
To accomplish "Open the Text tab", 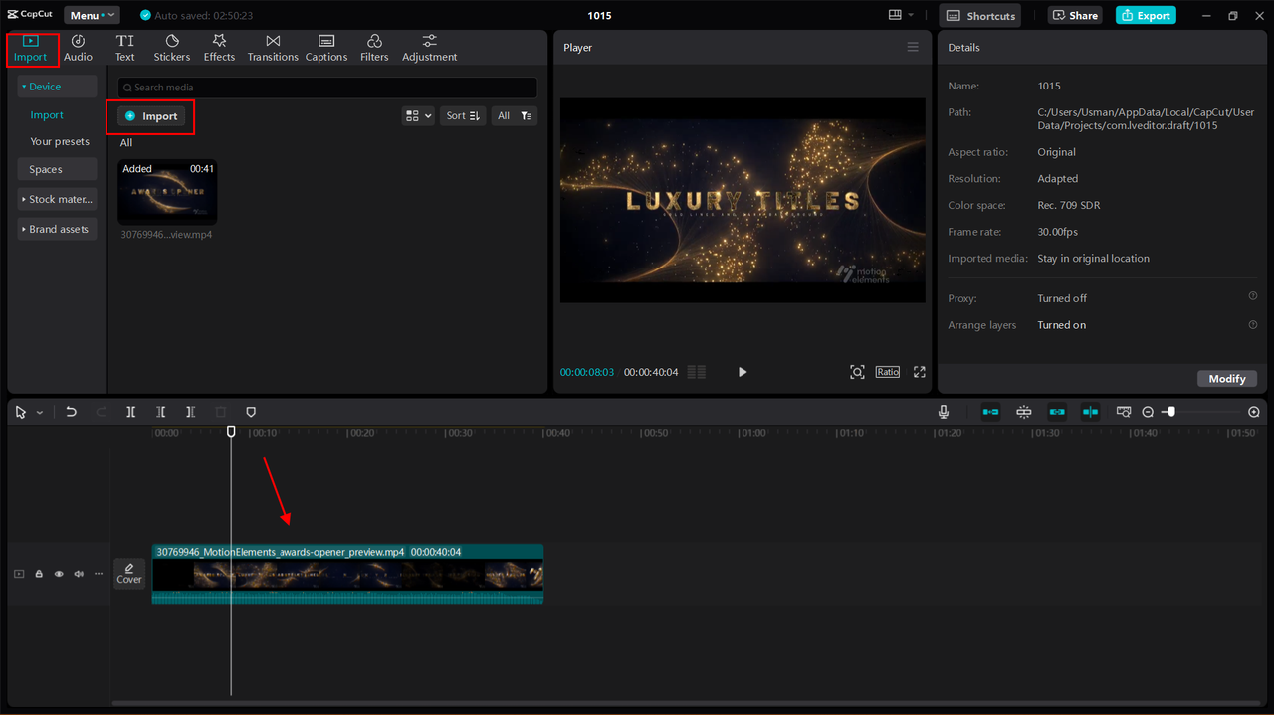I will (124, 47).
